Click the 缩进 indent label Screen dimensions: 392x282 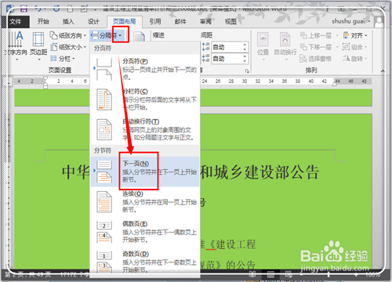point(158,35)
